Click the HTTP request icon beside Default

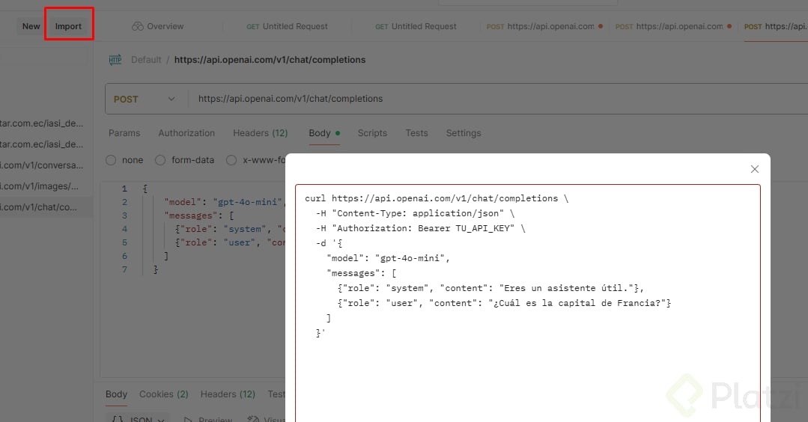[x=115, y=60]
